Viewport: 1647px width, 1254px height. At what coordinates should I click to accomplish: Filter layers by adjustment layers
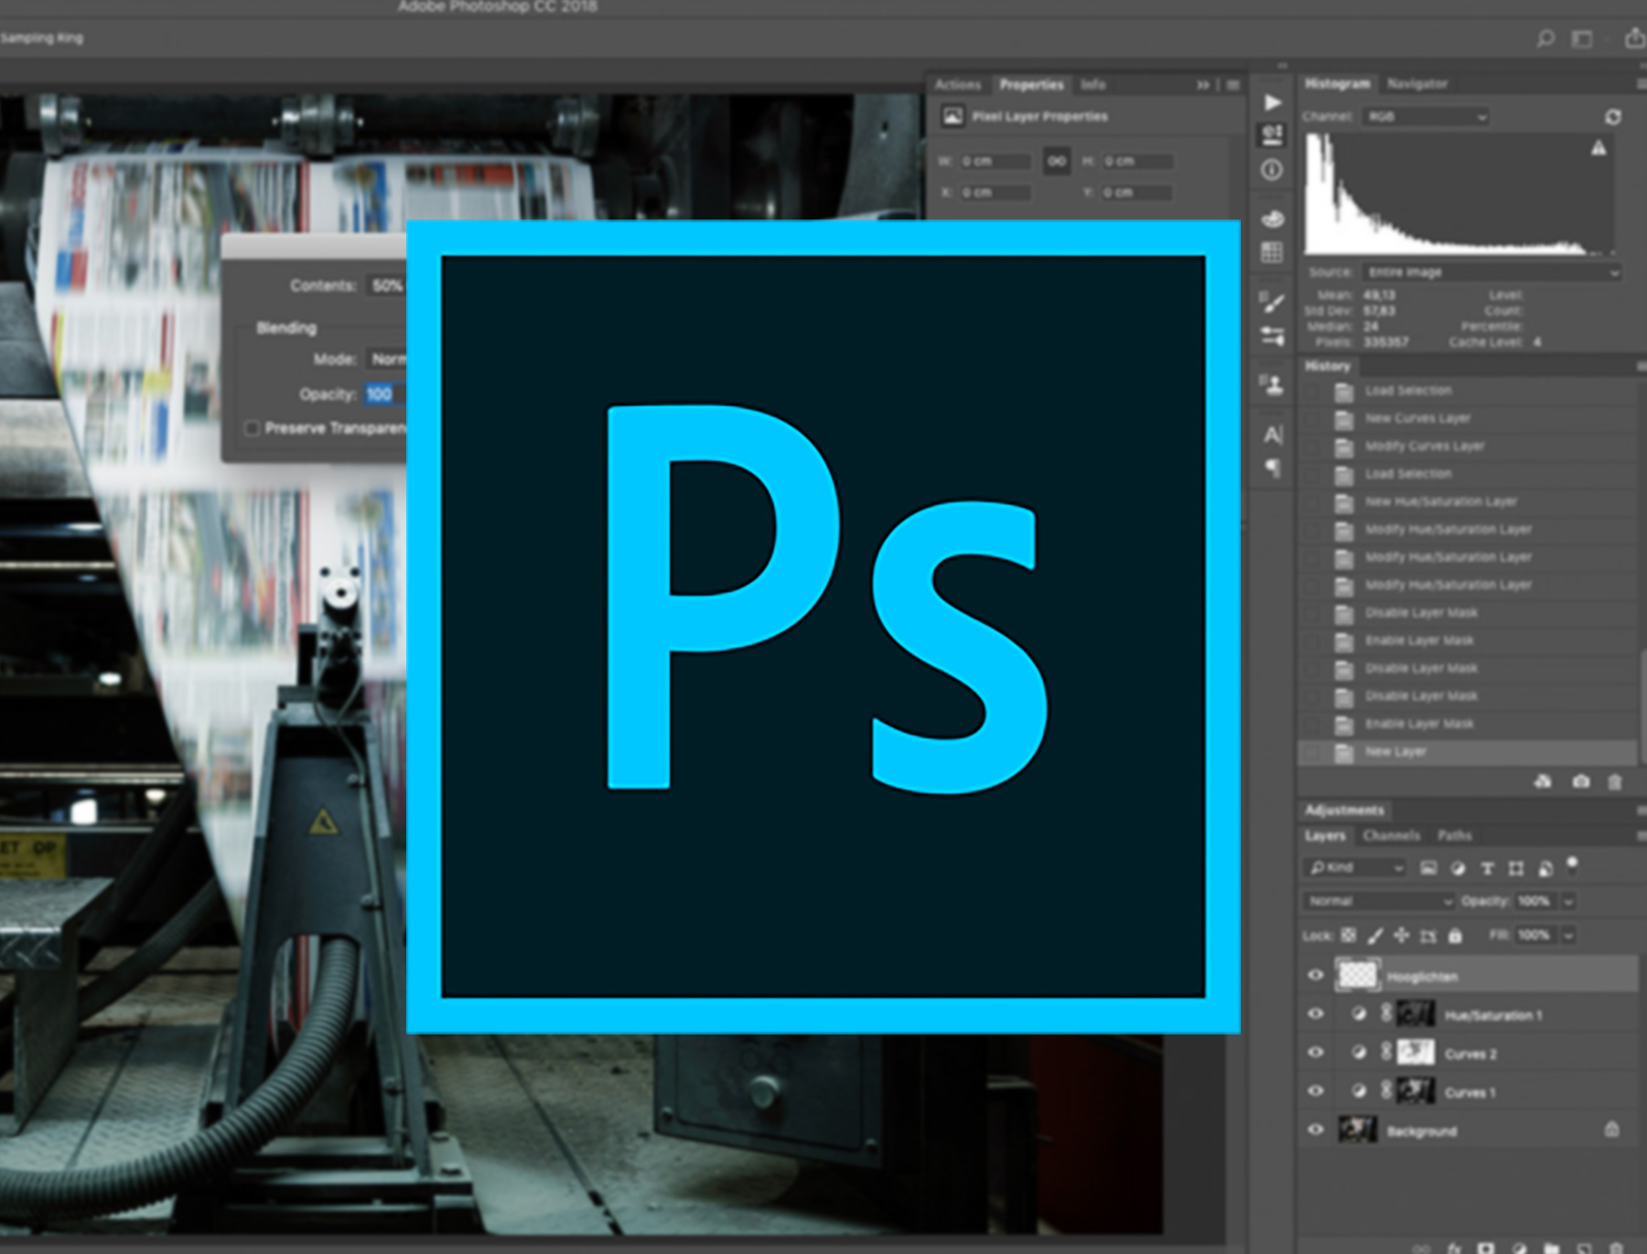click(1458, 868)
